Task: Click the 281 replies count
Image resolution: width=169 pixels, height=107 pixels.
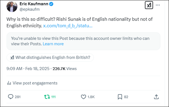Action: pyautogui.click(x=18, y=97)
